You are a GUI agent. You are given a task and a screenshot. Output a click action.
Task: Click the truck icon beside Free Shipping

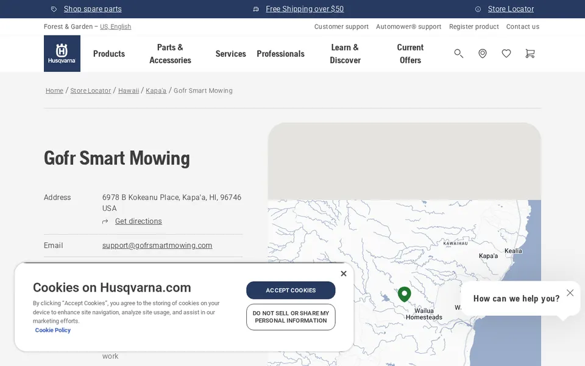tap(256, 9)
